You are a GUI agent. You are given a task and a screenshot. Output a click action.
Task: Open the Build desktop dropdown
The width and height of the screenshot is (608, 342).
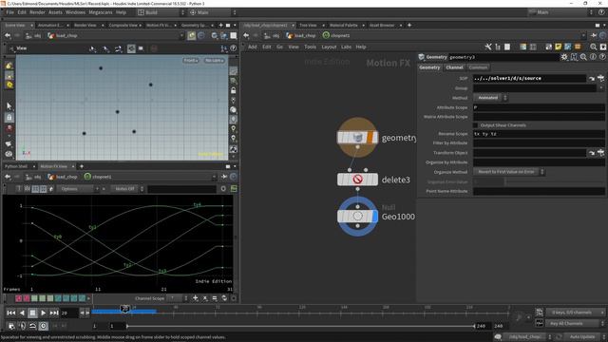[x=161, y=12]
